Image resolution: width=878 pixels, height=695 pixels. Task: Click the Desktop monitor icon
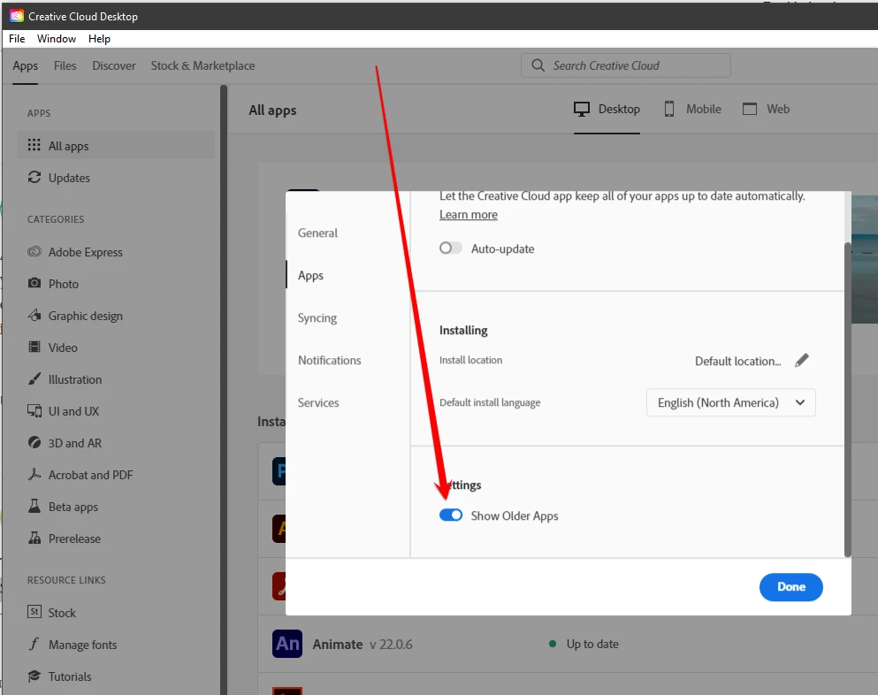click(582, 109)
